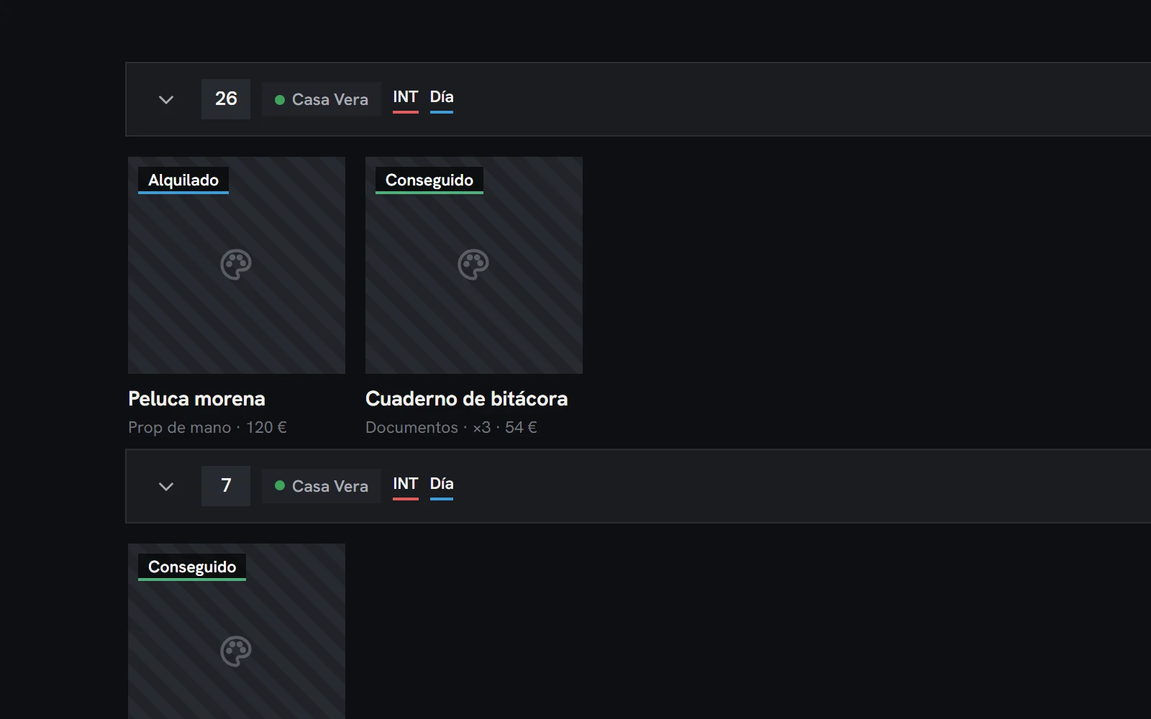The image size is (1151, 719).
Task: Click green status dot in scene 7 header
Action: (280, 486)
